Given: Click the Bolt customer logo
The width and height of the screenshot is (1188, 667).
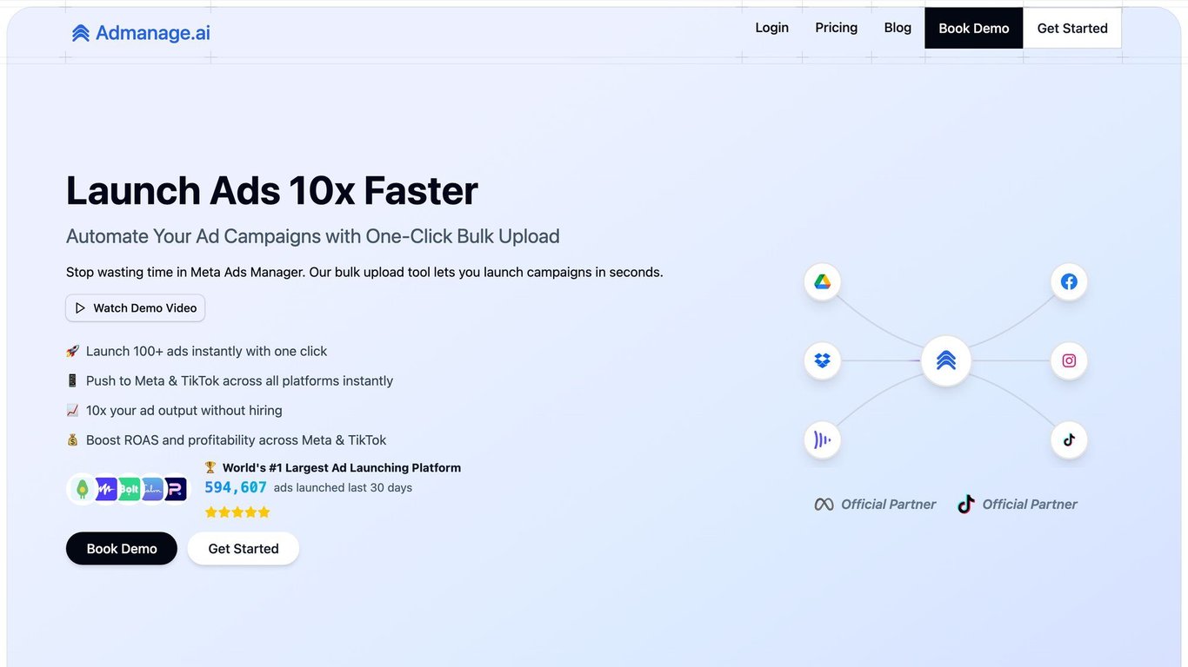Looking at the screenshot, I should pos(130,489).
